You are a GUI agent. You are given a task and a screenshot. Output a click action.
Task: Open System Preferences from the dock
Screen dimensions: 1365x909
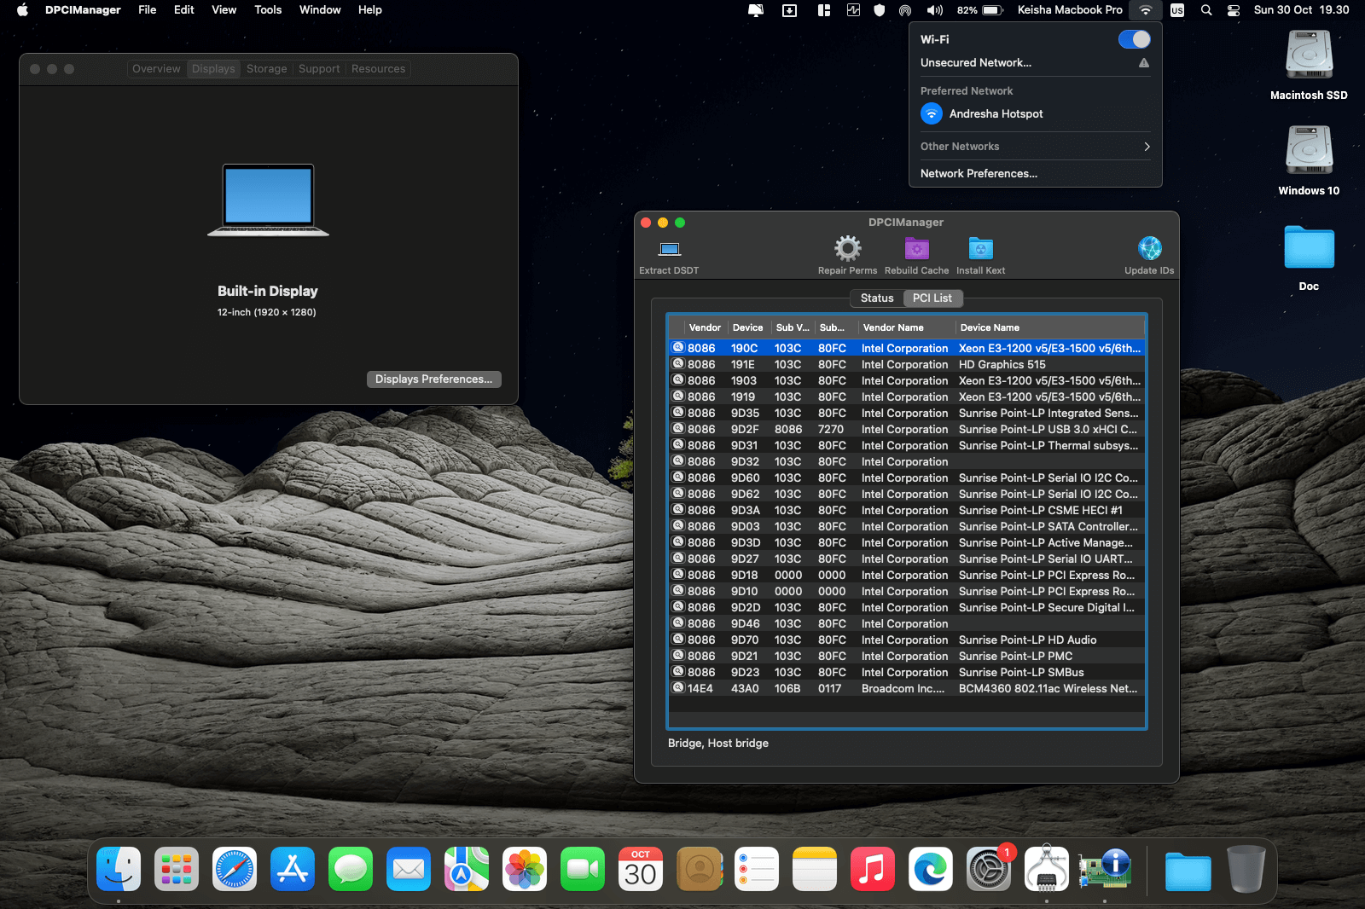pos(988,870)
